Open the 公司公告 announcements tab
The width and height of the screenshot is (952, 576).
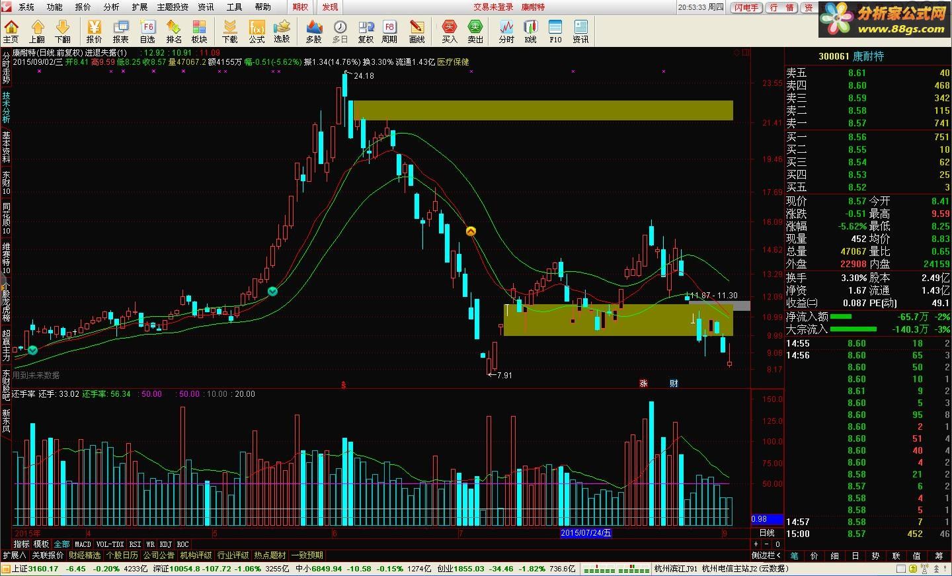(x=159, y=555)
